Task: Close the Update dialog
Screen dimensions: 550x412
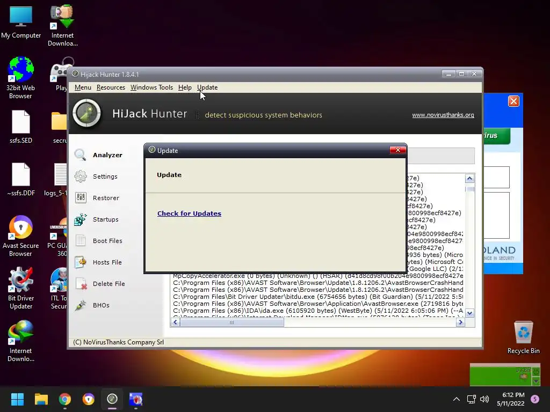Action: click(398, 150)
